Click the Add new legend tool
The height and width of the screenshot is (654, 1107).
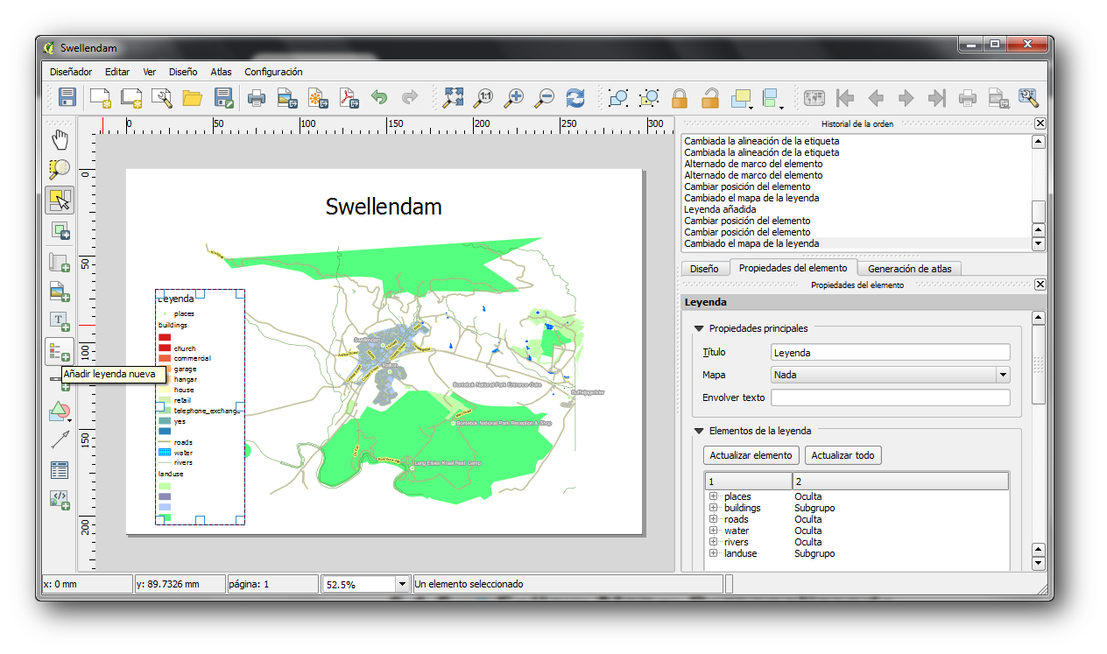click(60, 352)
